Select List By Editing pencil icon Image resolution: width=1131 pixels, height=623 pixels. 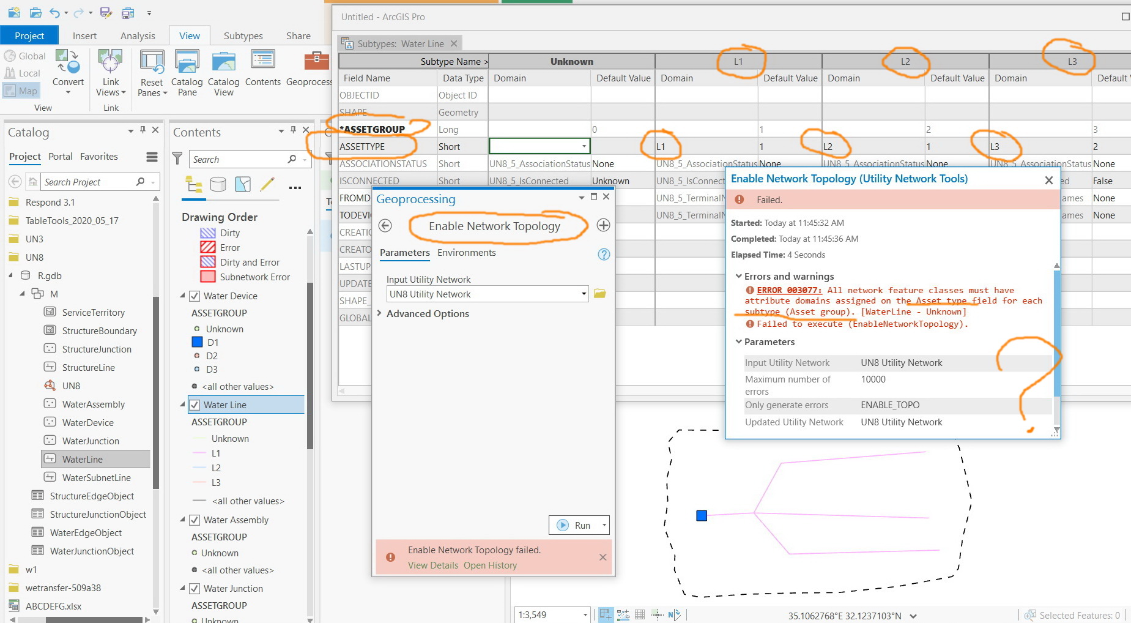pyautogui.click(x=267, y=184)
